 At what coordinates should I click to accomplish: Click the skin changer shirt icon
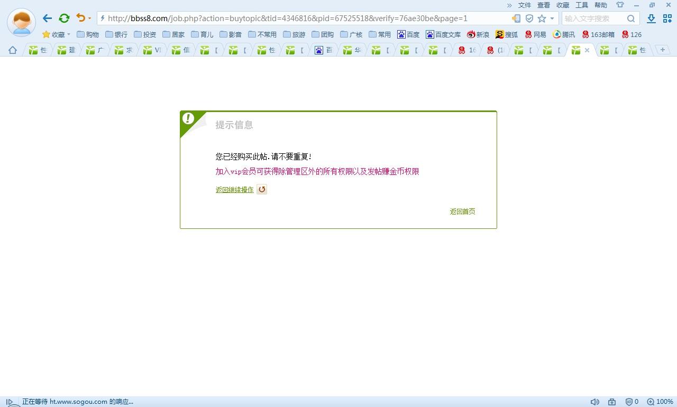(620, 5)
